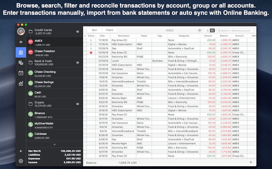Expand account list with down chevron
The height and width of the screenshot is (169, 272).
click(x=54, y=144)
